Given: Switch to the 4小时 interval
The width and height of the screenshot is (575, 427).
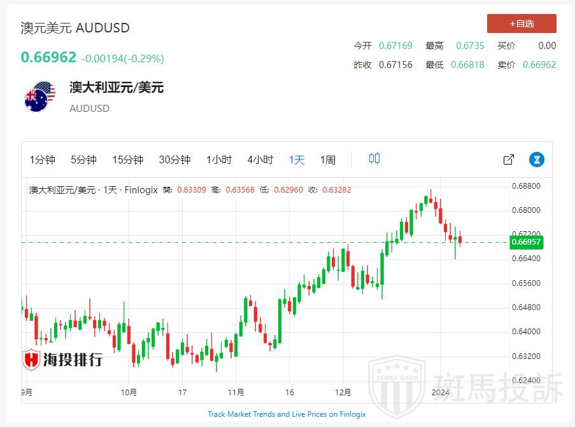Looking at the screenshot, I should tap(260, 160).
